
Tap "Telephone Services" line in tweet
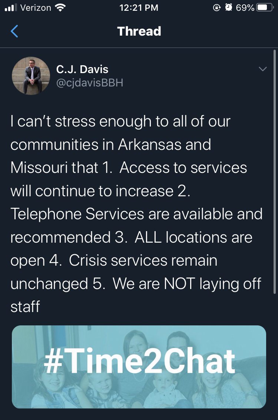tap(77, 214)
